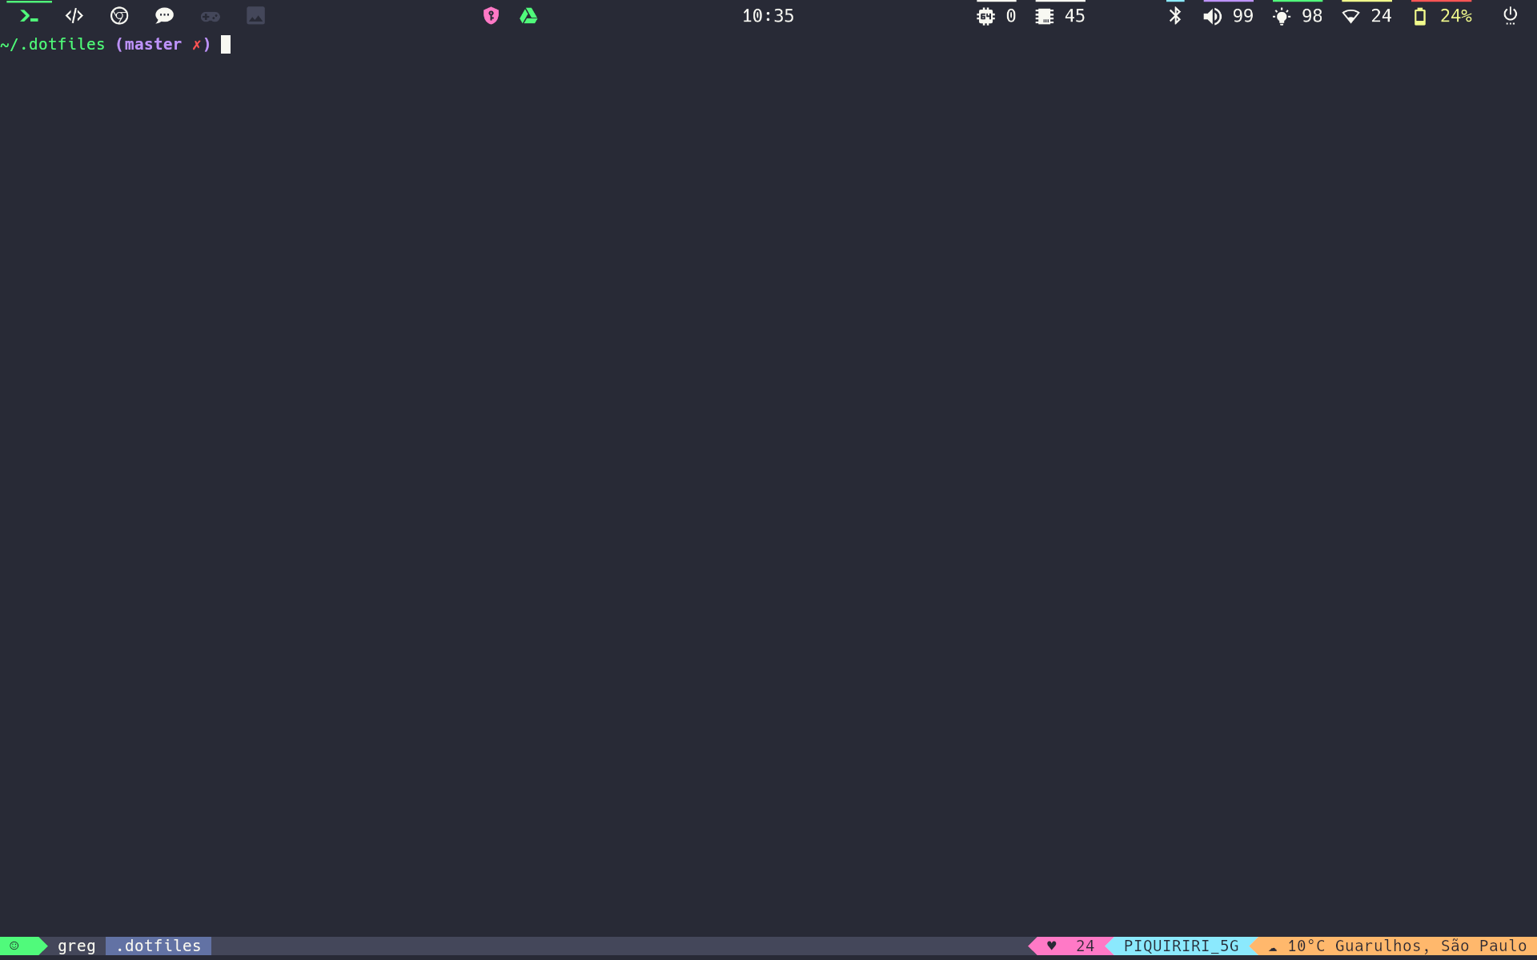Open the Wi-Fi signal icon
Image resolution: width=1537 pixels, height=960 pixels.
[1351, 16]
